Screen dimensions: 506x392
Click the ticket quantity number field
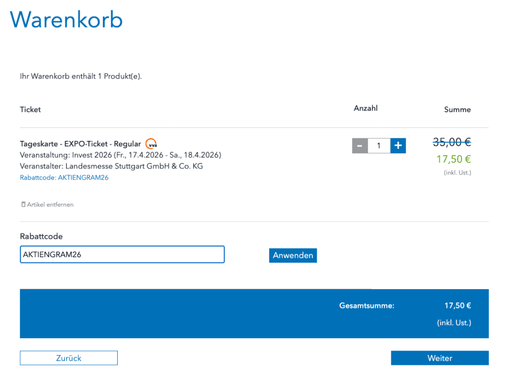click(x=379, y=146)
